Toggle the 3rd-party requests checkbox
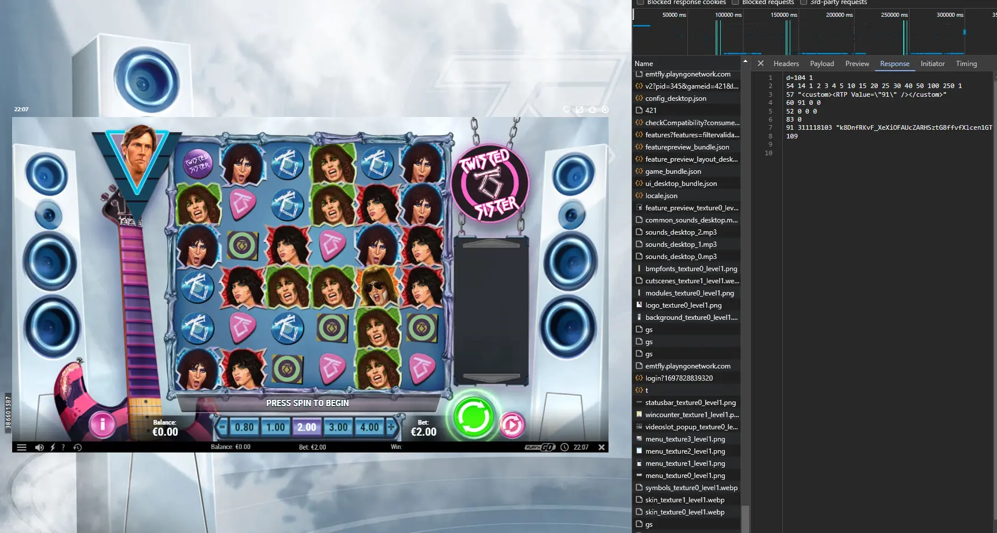This screenshot has height=533, width=997. pos(804,2)
